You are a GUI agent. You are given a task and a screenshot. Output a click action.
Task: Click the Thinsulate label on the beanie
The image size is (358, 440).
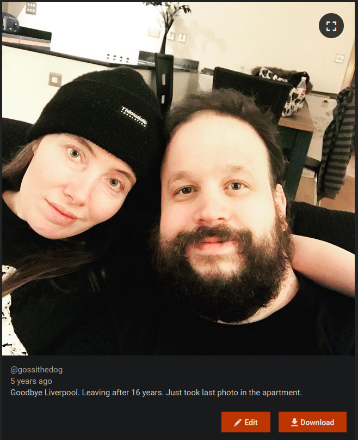coord(133,117)
